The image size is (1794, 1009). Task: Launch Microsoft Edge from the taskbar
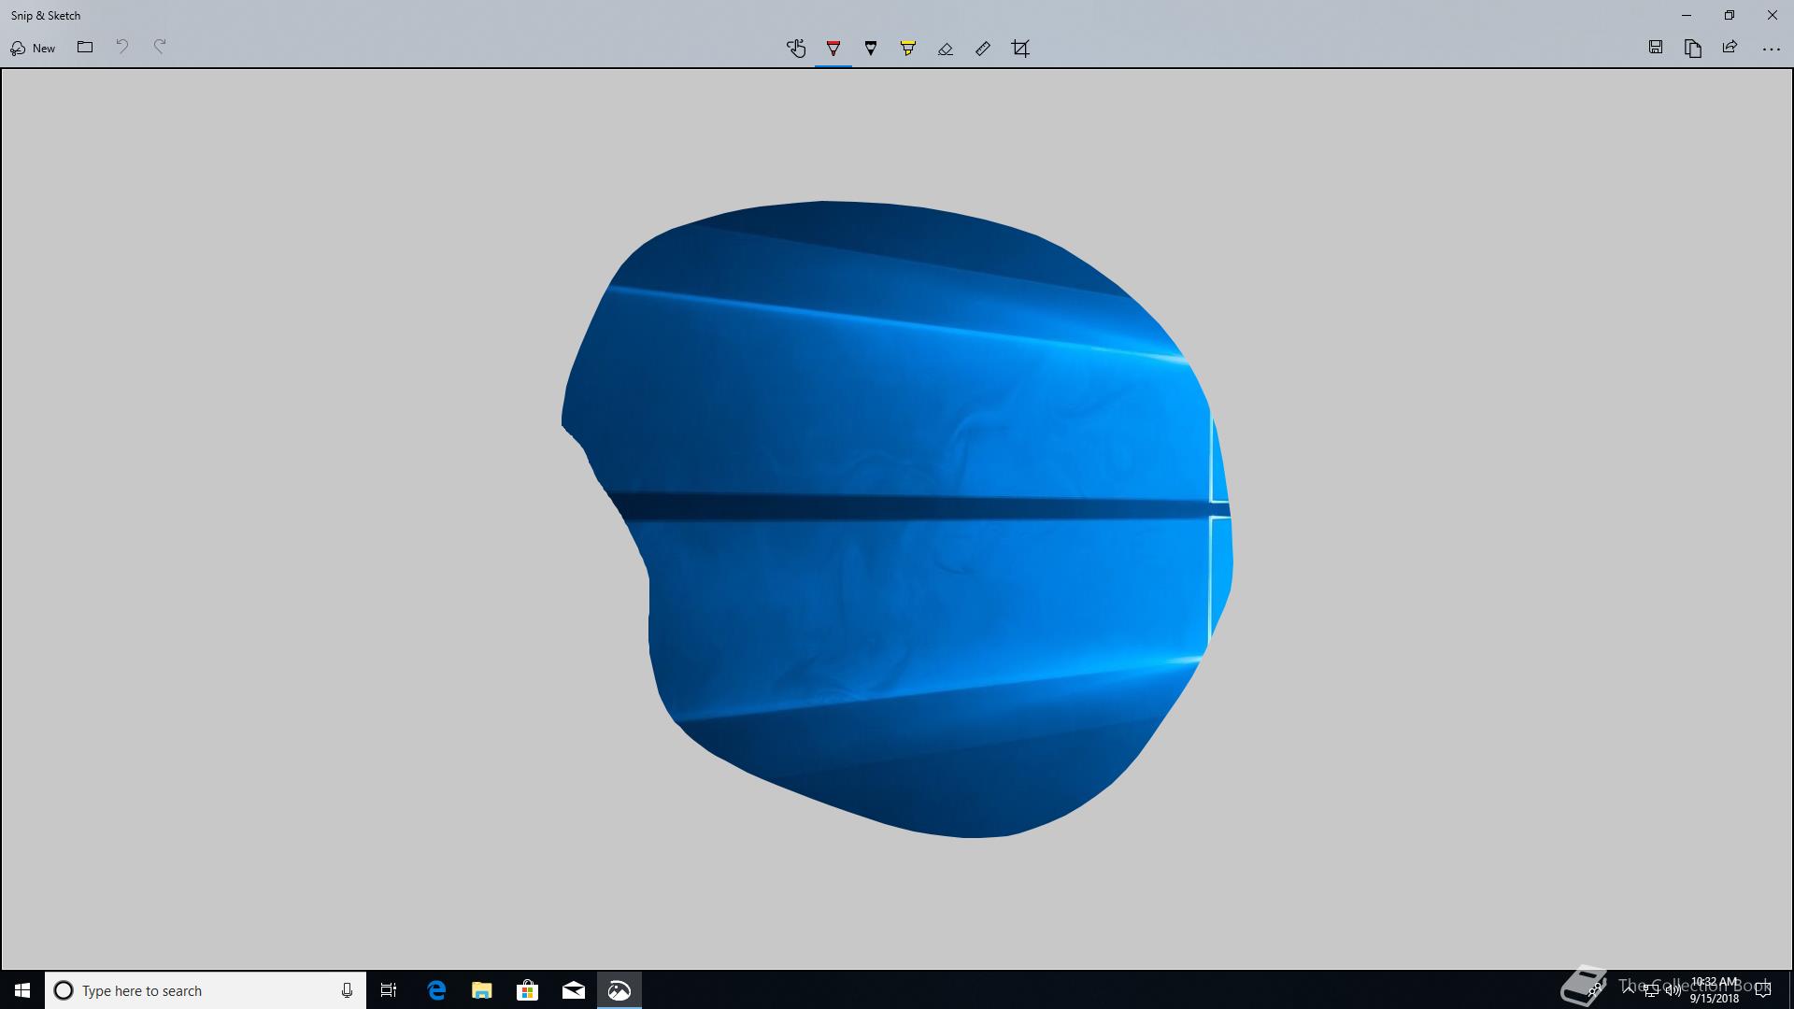click(435, 990)
